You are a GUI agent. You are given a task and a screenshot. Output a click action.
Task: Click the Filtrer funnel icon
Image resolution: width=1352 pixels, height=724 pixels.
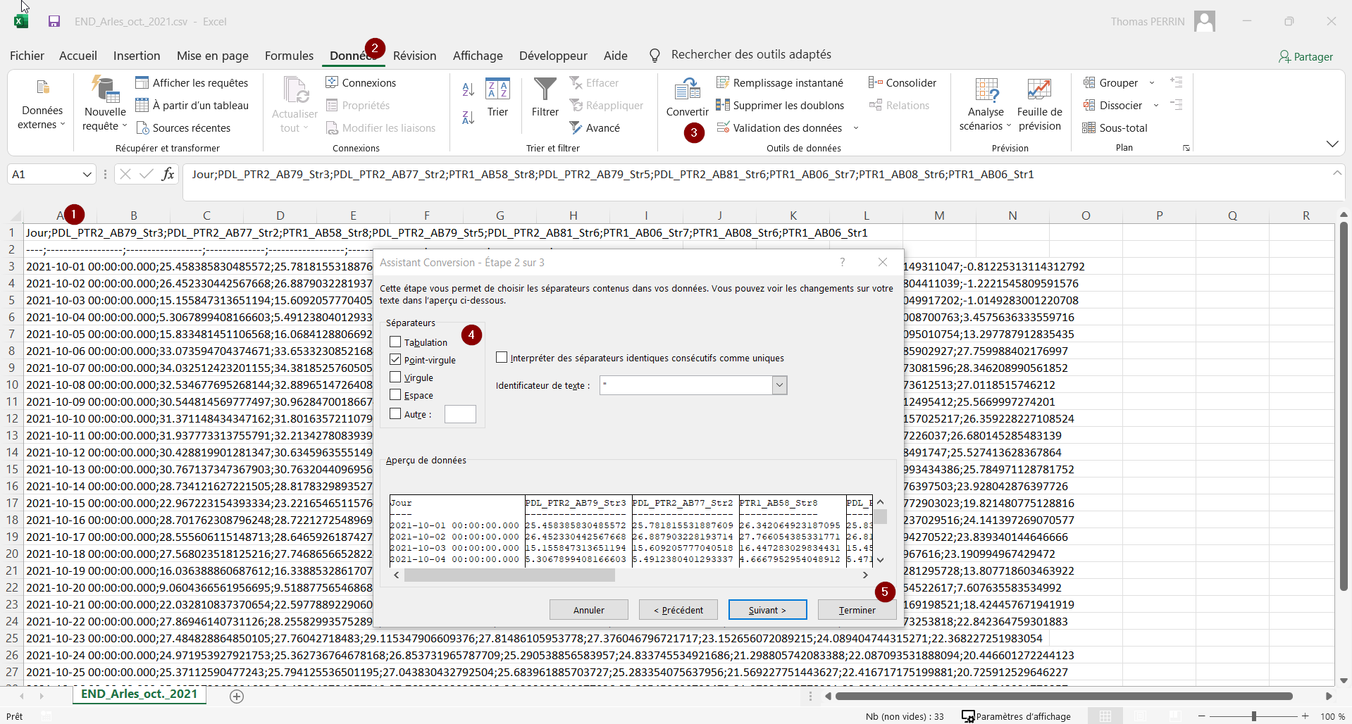point(545,90)
